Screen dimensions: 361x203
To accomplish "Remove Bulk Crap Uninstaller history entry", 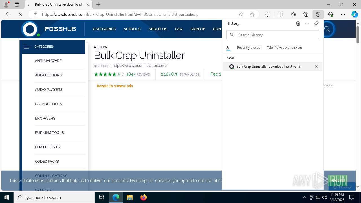I will [317, 67].
